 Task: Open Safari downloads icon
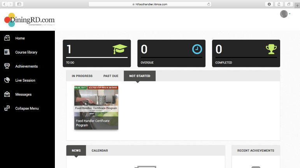269,4
